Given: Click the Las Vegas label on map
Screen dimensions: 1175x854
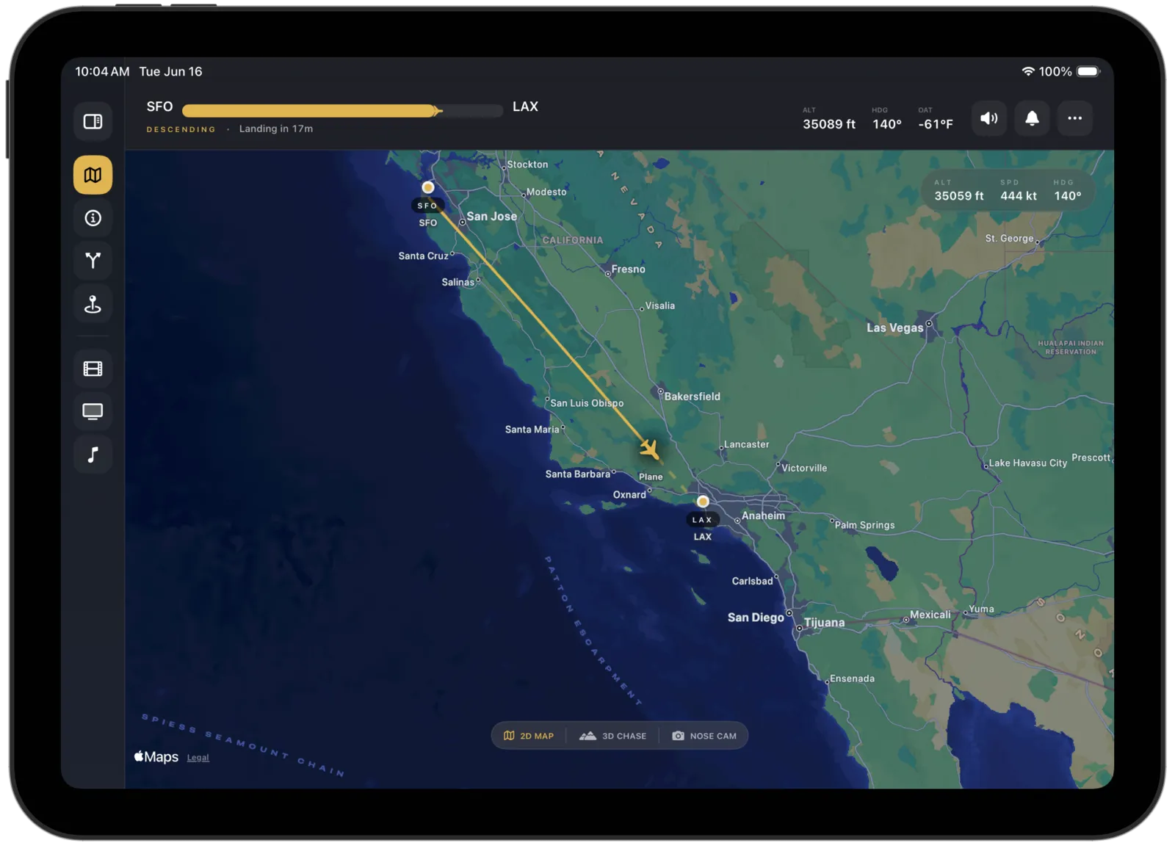Looking at the screenshot, I should click(894, 328).
